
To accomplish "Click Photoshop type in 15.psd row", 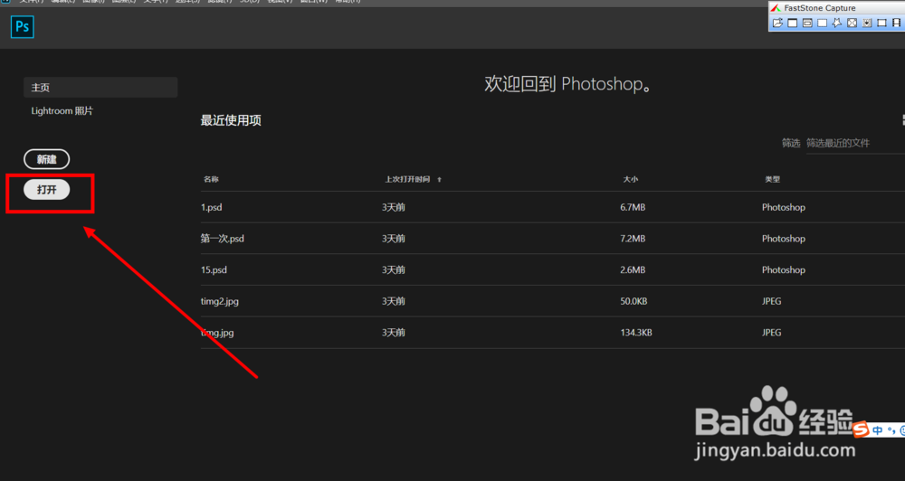I will pyautogui.click(x=783, y=269).
